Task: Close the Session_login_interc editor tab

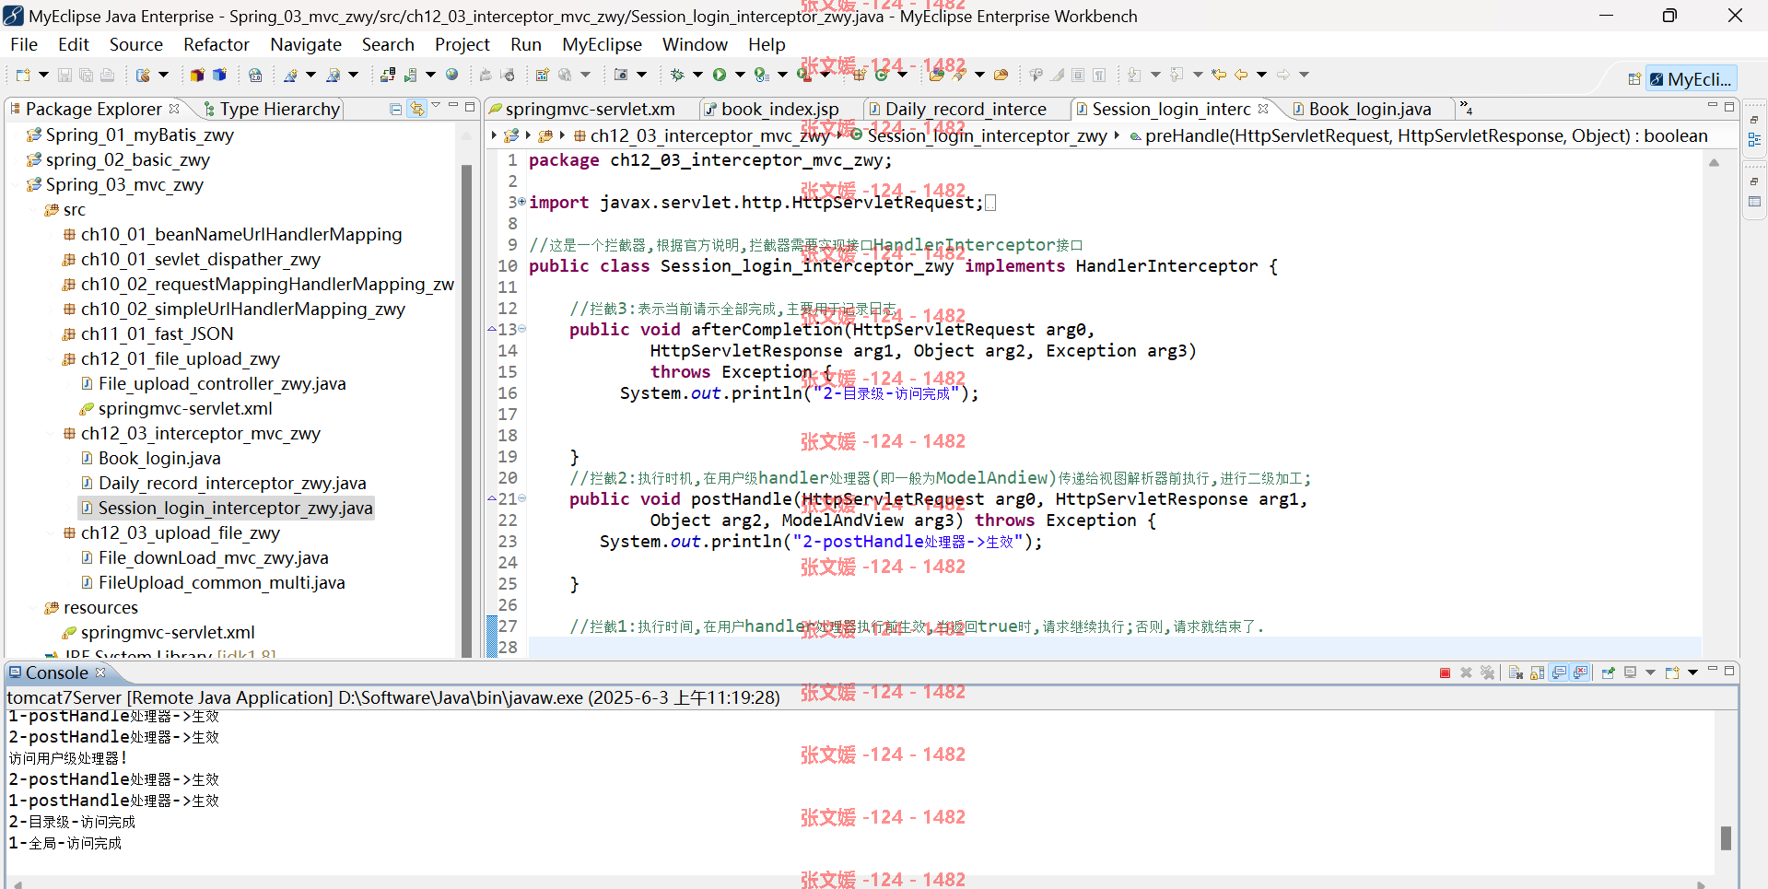Action: (x=1263, y=109)
